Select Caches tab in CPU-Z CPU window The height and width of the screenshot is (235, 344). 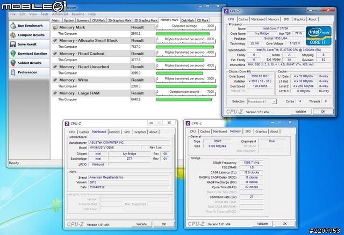tap(243, 19)
